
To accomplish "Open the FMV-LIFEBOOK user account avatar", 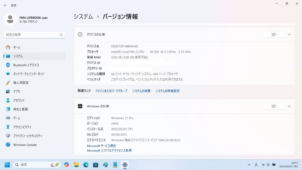I will coord(10,19).
